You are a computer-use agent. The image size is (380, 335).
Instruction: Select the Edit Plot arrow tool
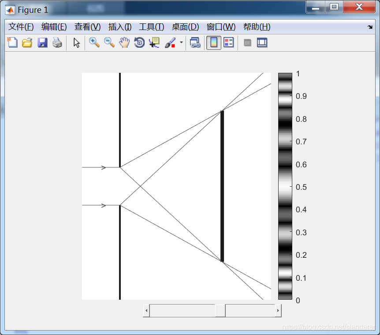pos(76,43)
